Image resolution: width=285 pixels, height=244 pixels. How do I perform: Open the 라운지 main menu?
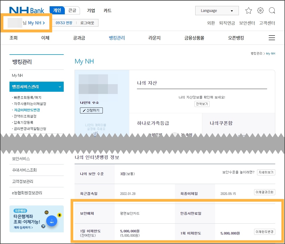point(155,38)
